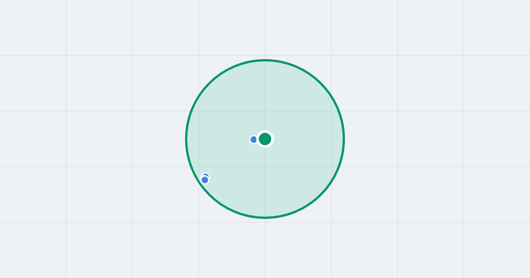Viewport: 530px width, 278px height.
Task: Click the green circle outline at its topmost point
Action: [265, 60]
